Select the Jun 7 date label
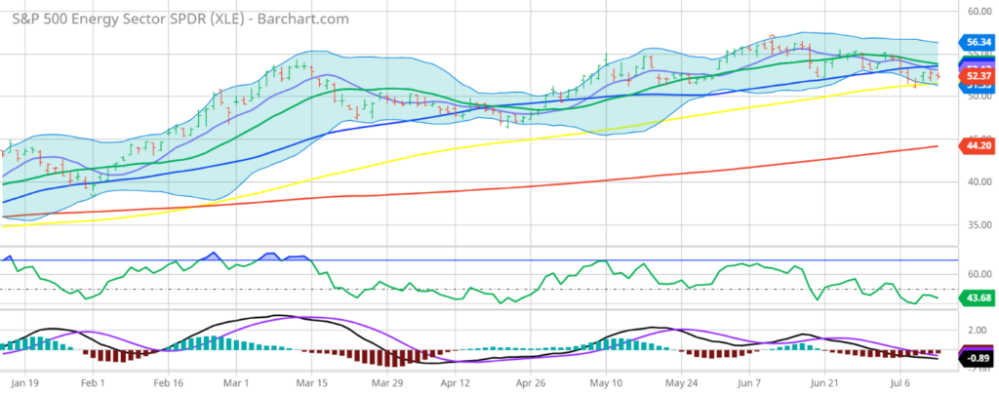Viewport: 999px width, 395px height. point(749,384)
